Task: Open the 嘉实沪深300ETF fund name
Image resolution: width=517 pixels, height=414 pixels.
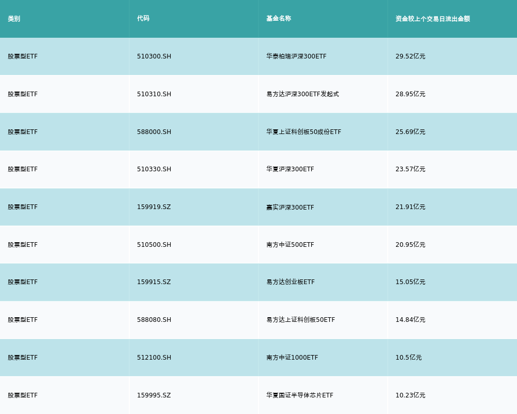Action: pyautogui.click(x=290, y=207)
